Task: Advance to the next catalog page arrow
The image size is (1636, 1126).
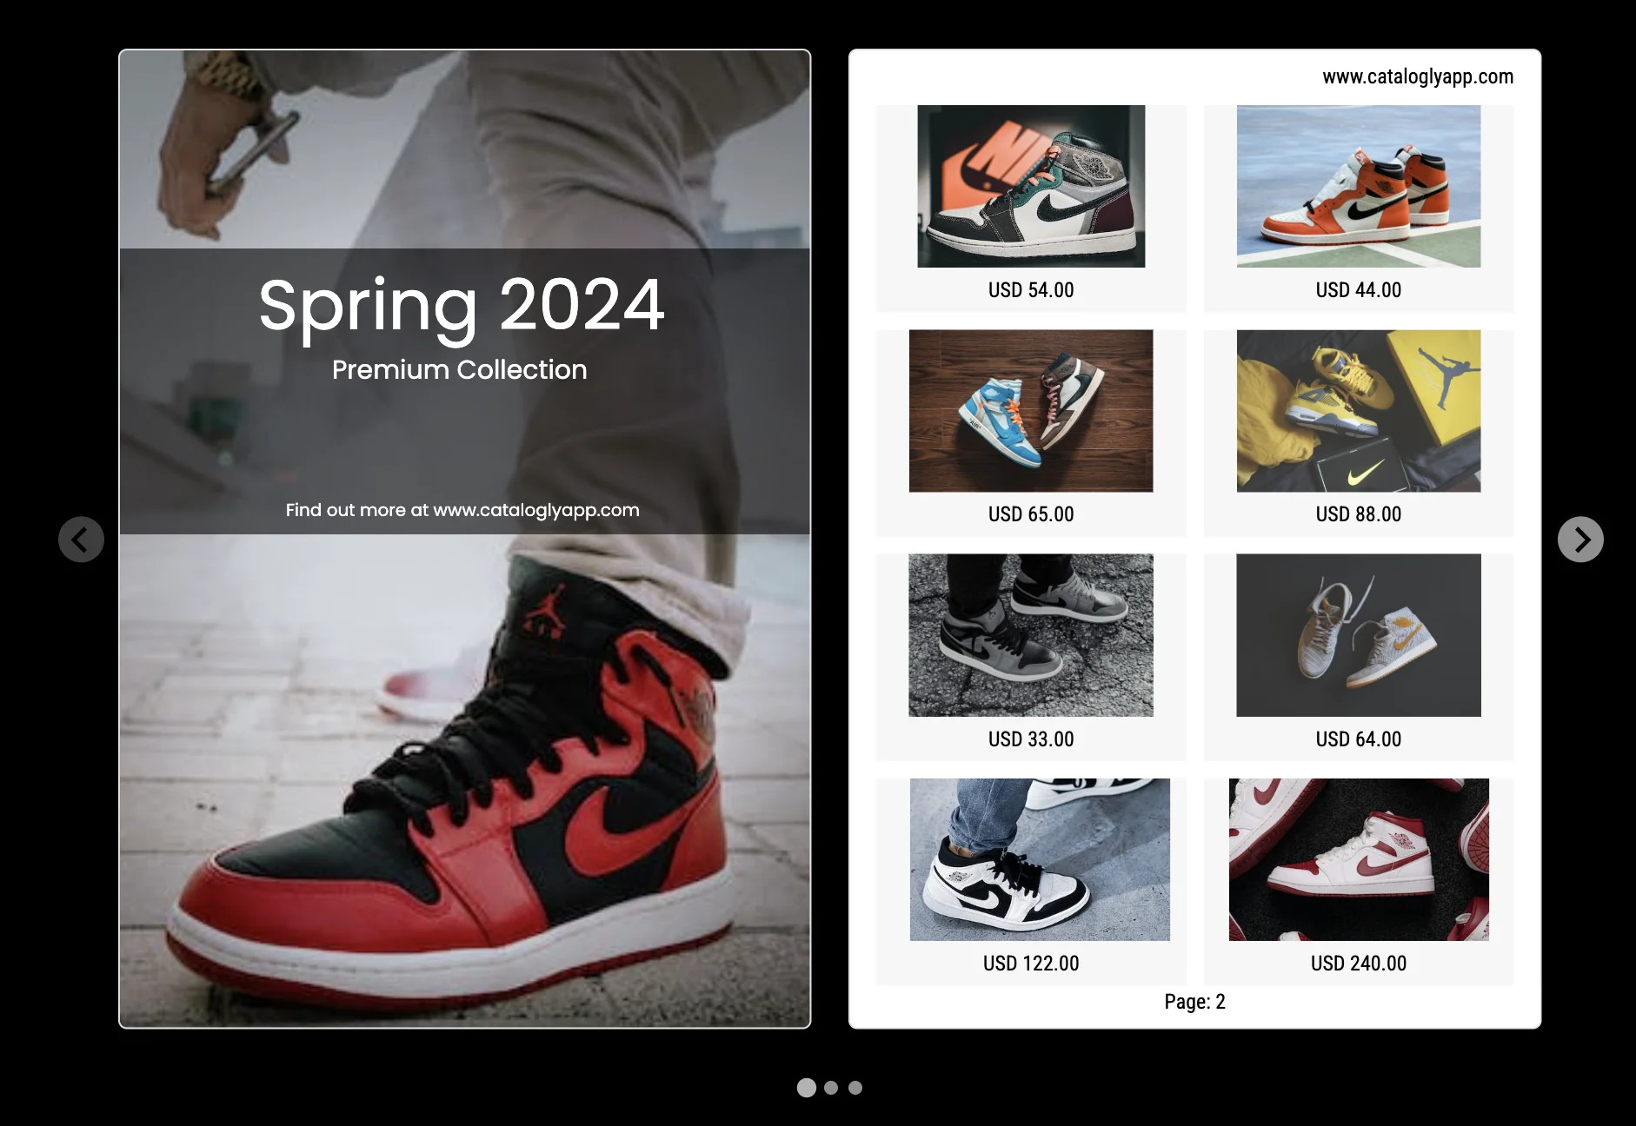Action: pyautogui.click(x=1580, y=540)
